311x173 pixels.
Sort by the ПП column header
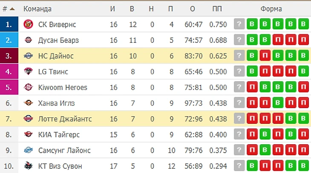(217, 9)
